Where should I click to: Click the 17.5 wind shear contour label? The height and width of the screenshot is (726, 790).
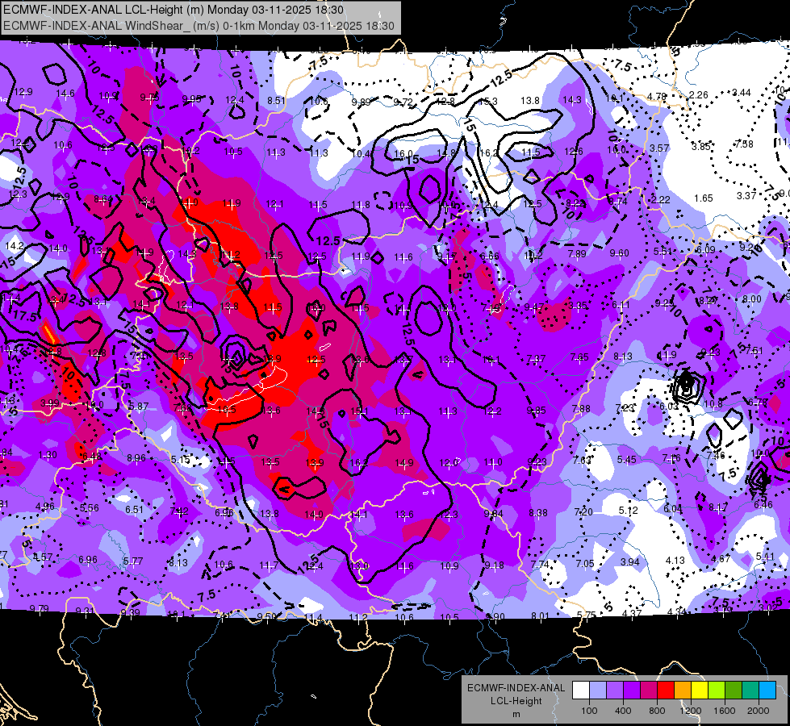coord(25,316)
